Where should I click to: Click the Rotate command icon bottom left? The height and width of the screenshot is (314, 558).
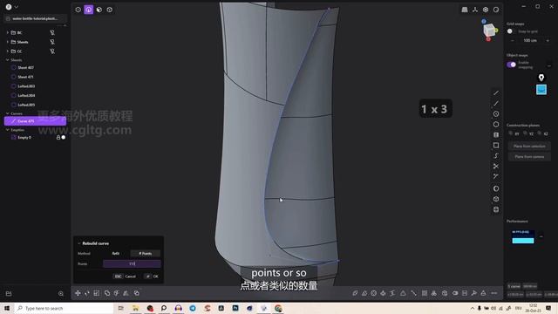[87, 293]
